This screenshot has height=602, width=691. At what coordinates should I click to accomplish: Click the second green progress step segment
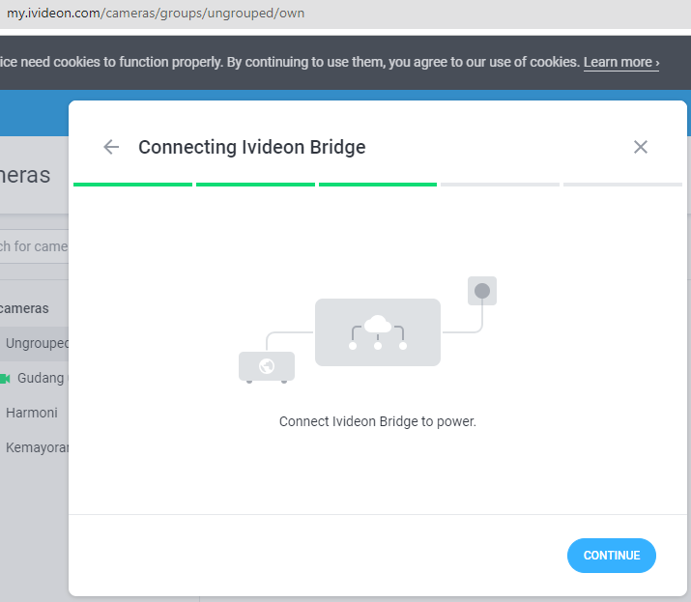(255, 185)
